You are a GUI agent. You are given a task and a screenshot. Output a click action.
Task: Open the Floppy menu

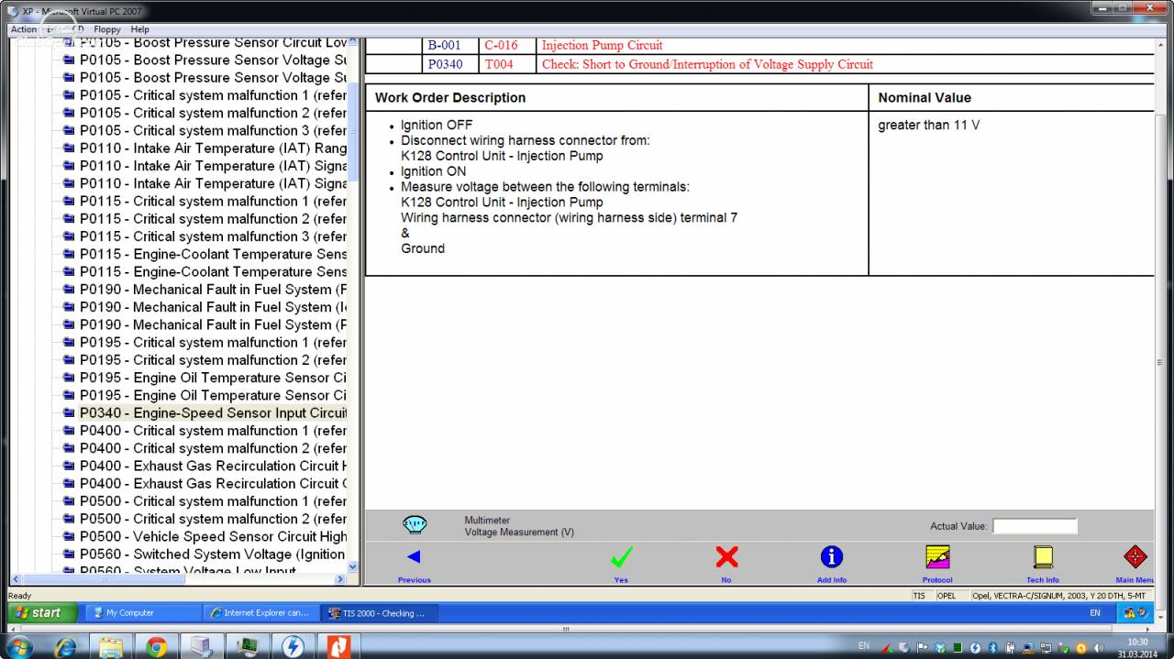coord(107,29)
